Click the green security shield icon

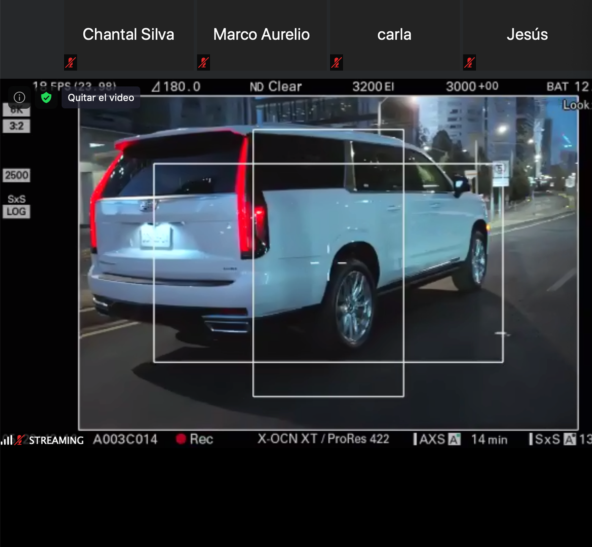click(x=46, y=98)
